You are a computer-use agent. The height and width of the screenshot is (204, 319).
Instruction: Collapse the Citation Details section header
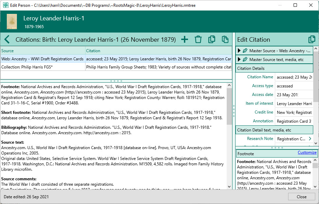click(x=274, y=68)
